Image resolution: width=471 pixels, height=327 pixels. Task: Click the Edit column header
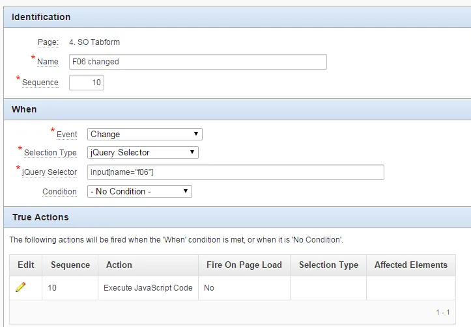[x=26, y=265]
